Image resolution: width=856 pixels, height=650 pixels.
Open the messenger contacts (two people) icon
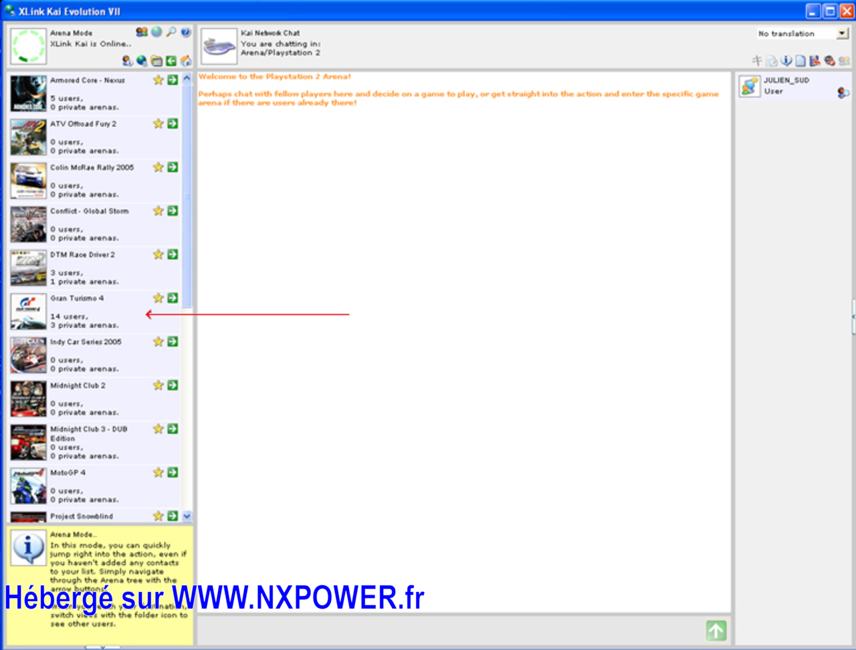click(x=142, y=32)
